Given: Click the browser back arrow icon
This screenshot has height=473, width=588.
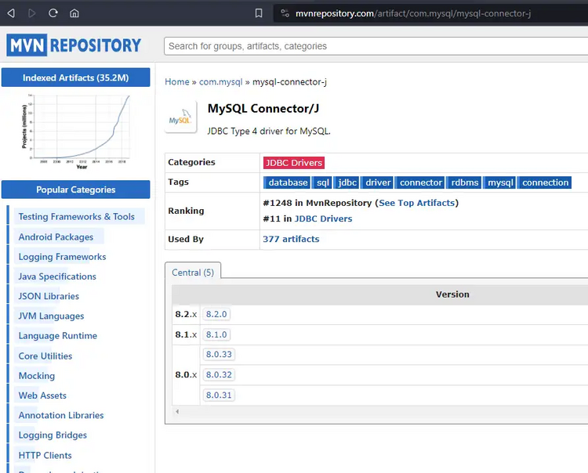Looking at the screenshot, I should 11,13.
